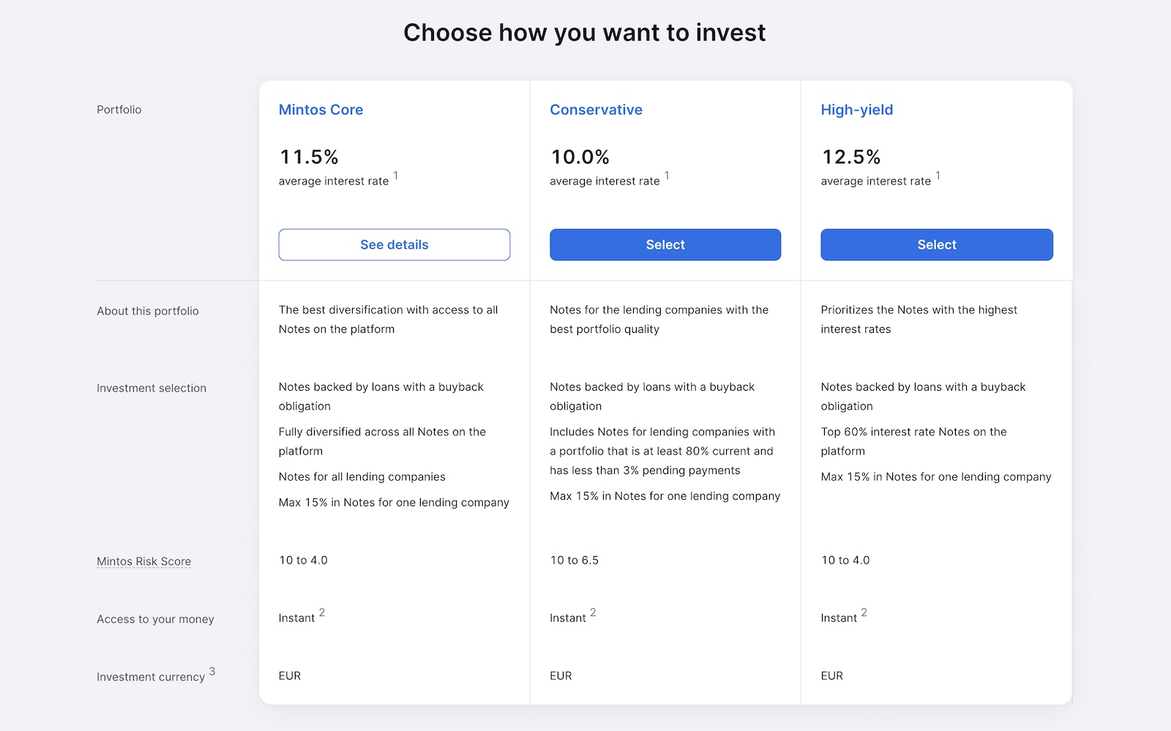Image resolution: width=1171 pixels, height=731 pixels.
Task: Click the 'About this portfolio' row label
Action: click(x=148, y=311)
